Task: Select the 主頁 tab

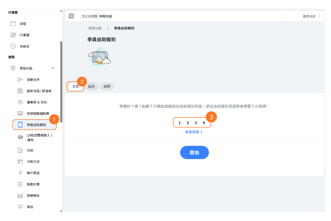Action: pyautogui.click(x=76, y=86)
